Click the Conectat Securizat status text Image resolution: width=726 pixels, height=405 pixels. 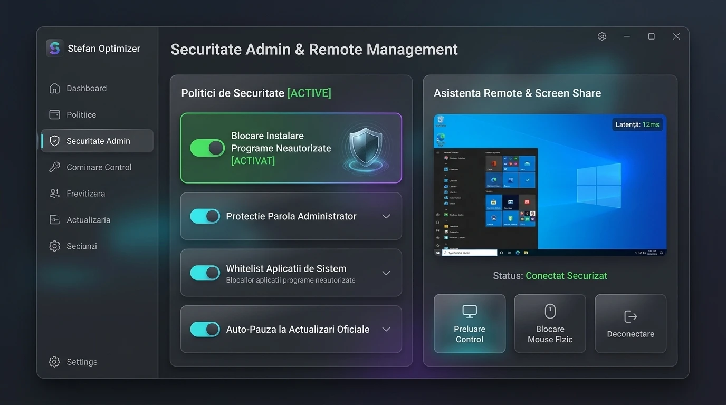[x=566, y=276]
